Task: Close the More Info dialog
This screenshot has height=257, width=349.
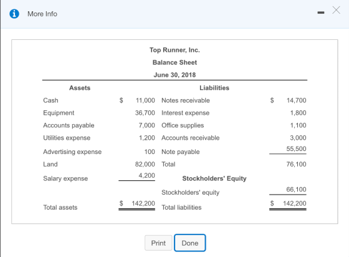Action: coord(336,10)
